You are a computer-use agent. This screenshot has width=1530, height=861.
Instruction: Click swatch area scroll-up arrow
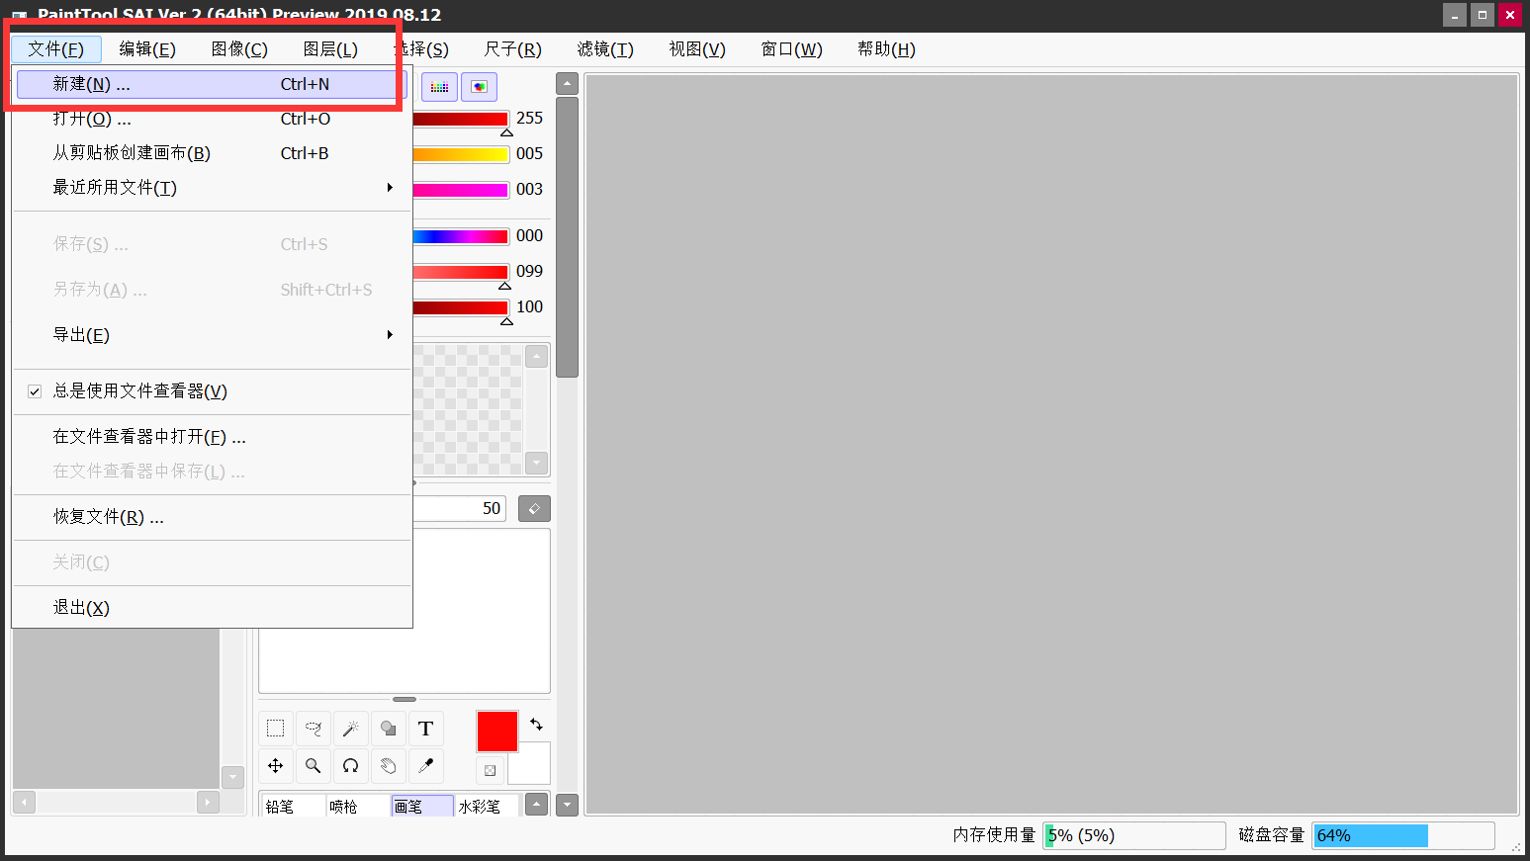pos(536,356)
